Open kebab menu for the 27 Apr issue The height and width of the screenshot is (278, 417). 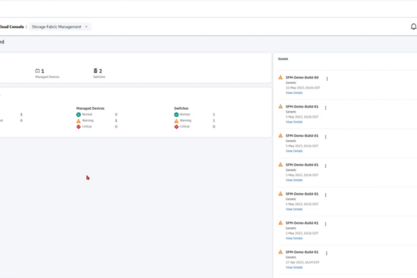(x=326, y=253)
